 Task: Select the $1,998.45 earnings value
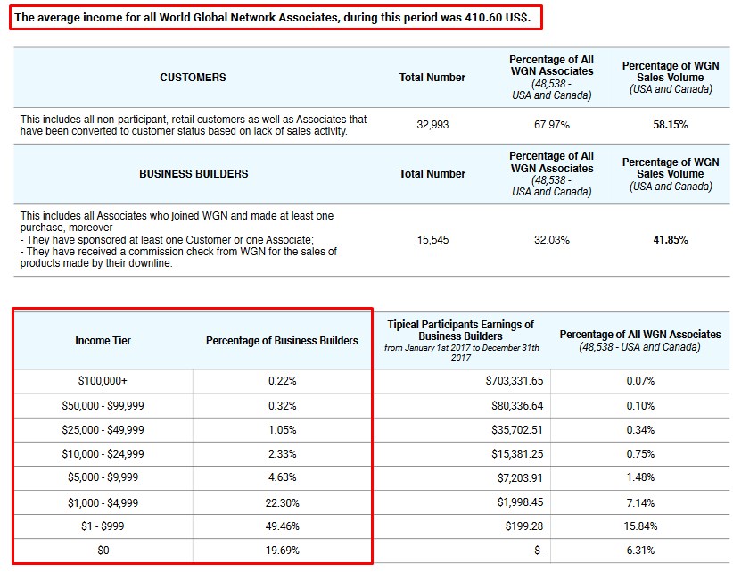tap(520, 502)
